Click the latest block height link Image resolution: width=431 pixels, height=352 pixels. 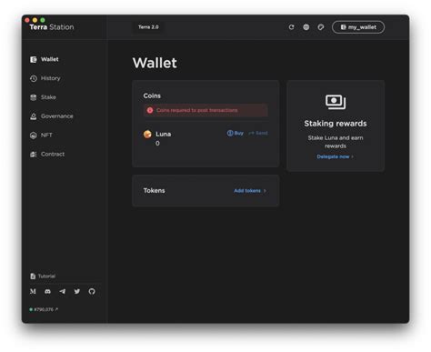click(x=44, y=309)
